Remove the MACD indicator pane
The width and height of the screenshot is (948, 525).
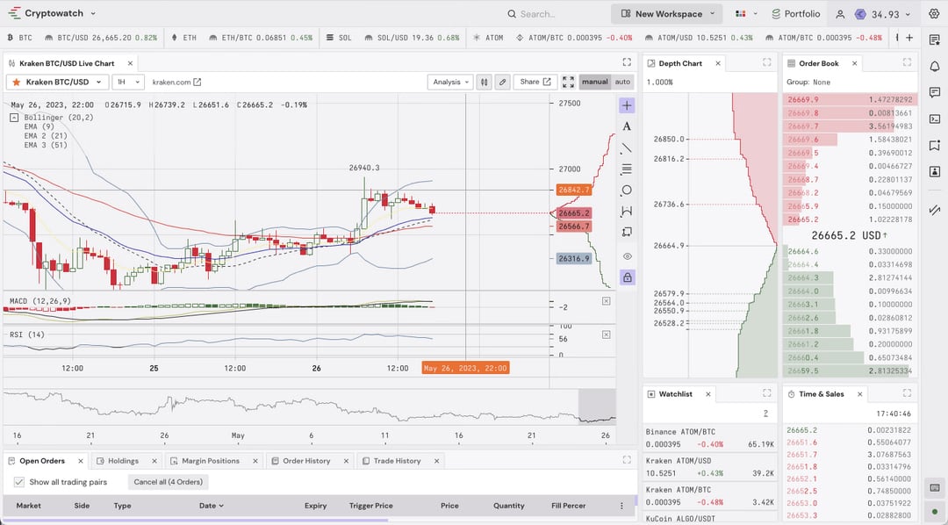click(606, 300)
